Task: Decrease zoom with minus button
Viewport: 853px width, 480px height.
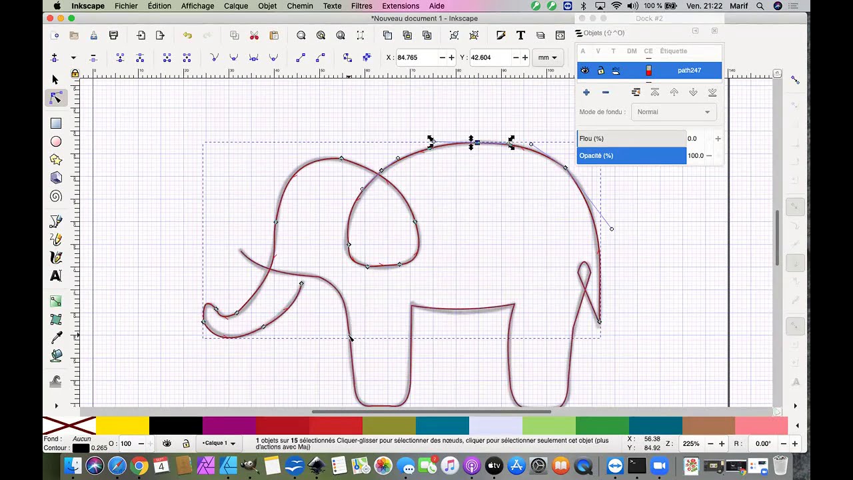Action: [x=710, y=443]
